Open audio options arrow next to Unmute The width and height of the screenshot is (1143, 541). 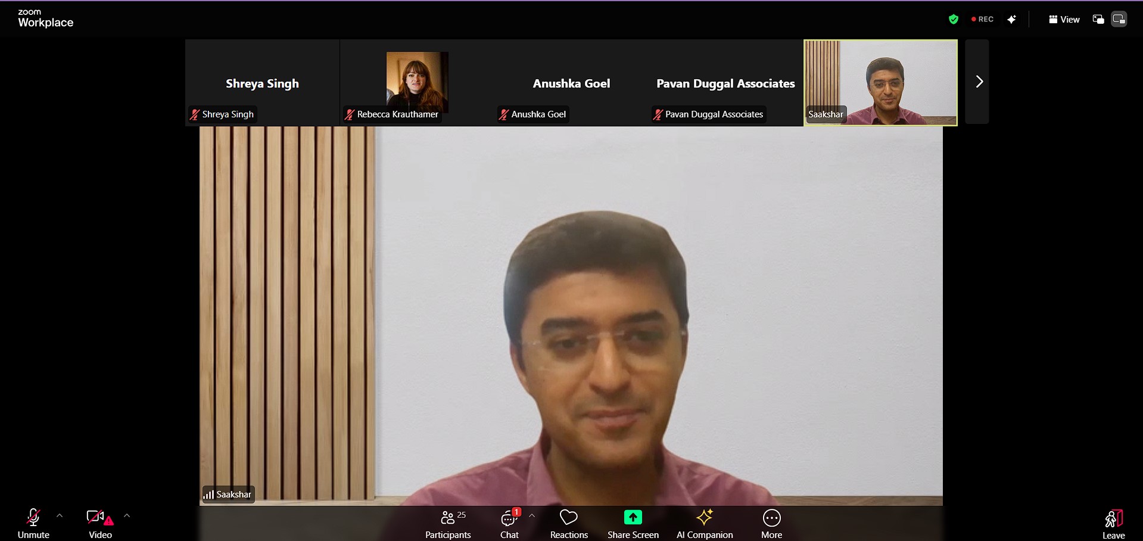pos(60,516)
